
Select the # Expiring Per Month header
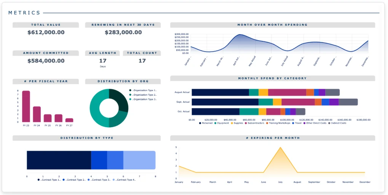click(x=273, y=138)
